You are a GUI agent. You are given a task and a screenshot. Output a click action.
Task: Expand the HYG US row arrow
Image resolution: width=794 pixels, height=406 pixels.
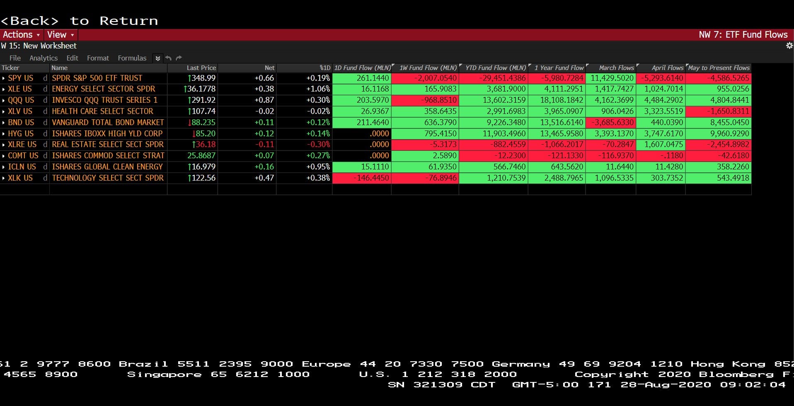[4, 134]
